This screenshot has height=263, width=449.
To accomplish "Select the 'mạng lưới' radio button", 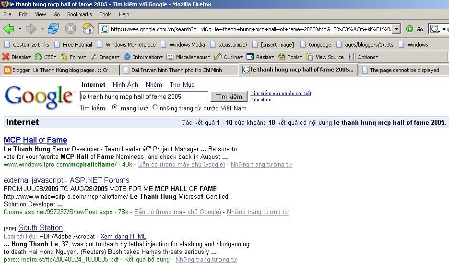I will tap(114, 107).
